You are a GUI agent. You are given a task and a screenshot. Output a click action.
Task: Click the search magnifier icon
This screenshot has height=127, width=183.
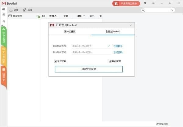click(x=143, y=10)
